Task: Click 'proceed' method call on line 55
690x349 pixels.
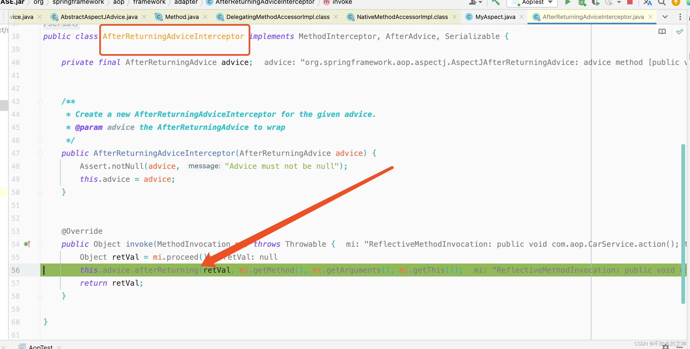Action: click(182, 257)
